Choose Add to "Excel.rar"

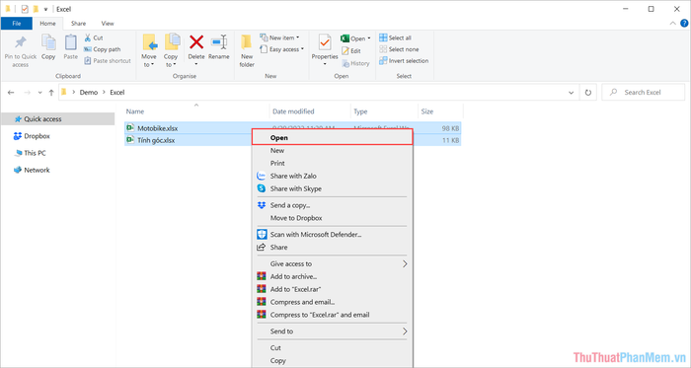333,289
